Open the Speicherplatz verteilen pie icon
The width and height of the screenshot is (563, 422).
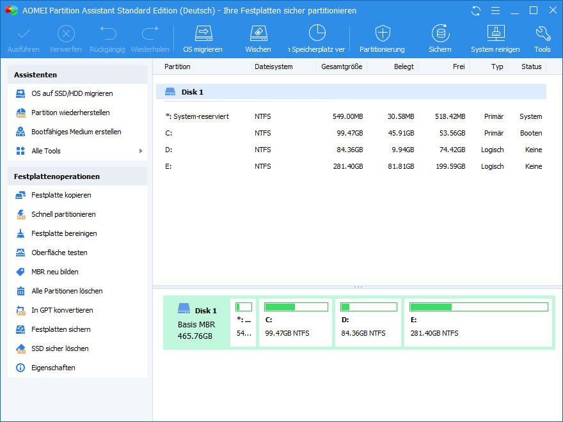click(317, 33)
